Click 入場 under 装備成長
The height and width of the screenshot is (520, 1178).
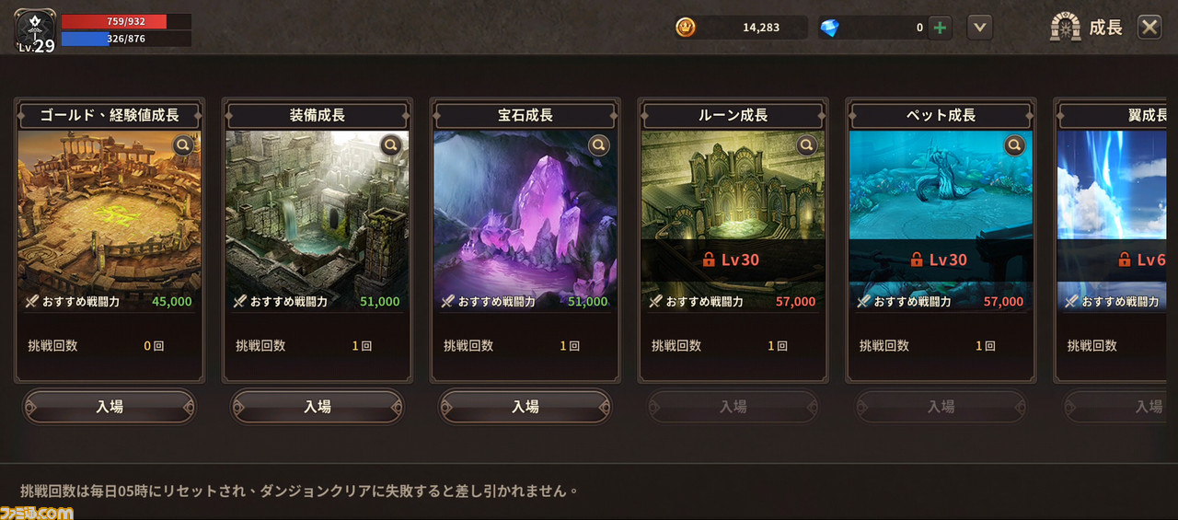tap(318, 406)
